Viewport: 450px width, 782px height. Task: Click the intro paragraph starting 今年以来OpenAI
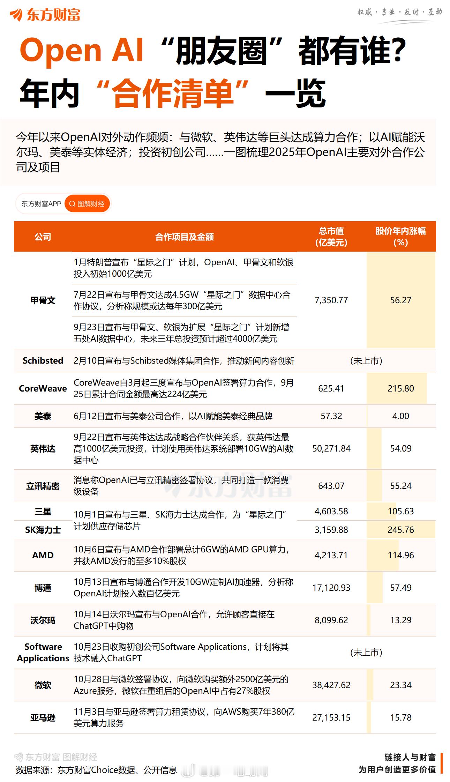(220, 152)
